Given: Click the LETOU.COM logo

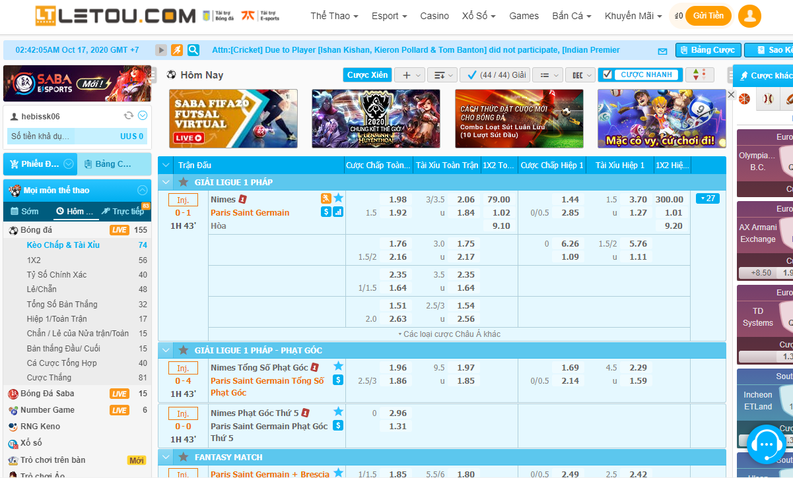Looking at the screenshot, I should point(116,16).
